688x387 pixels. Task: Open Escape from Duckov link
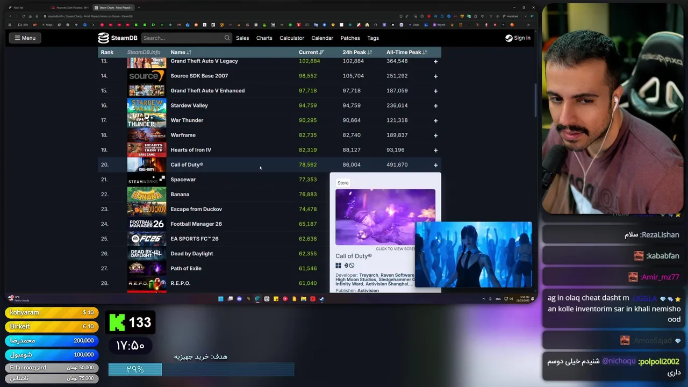[x=196, y=209]
